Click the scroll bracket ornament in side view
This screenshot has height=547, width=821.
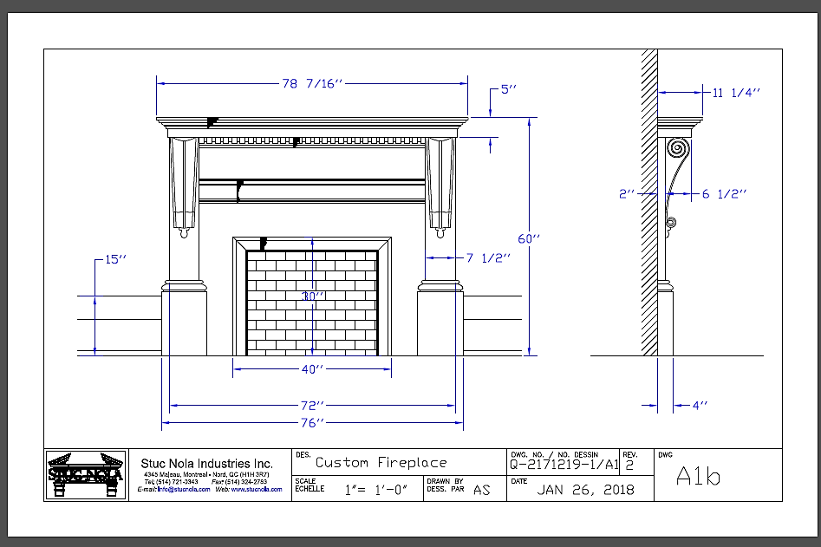click(679, 153)
